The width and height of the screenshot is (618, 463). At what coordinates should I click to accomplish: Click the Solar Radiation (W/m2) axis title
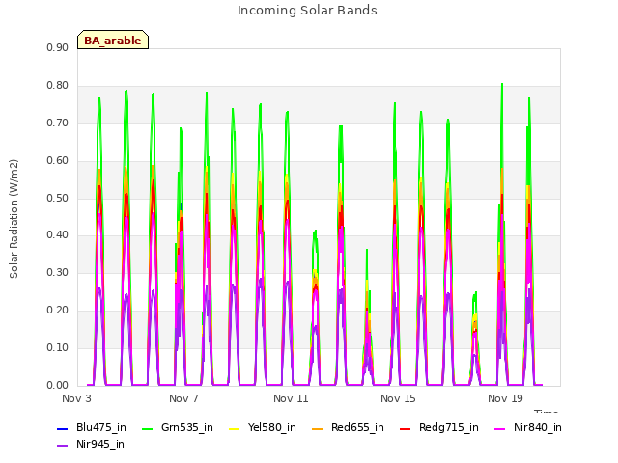(14, 219)
